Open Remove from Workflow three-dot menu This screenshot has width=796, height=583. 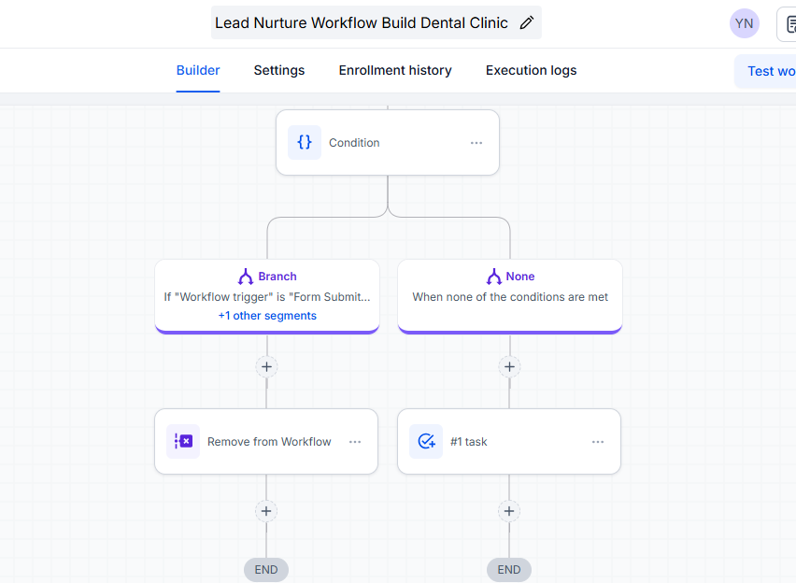click(x=355, y=442)
